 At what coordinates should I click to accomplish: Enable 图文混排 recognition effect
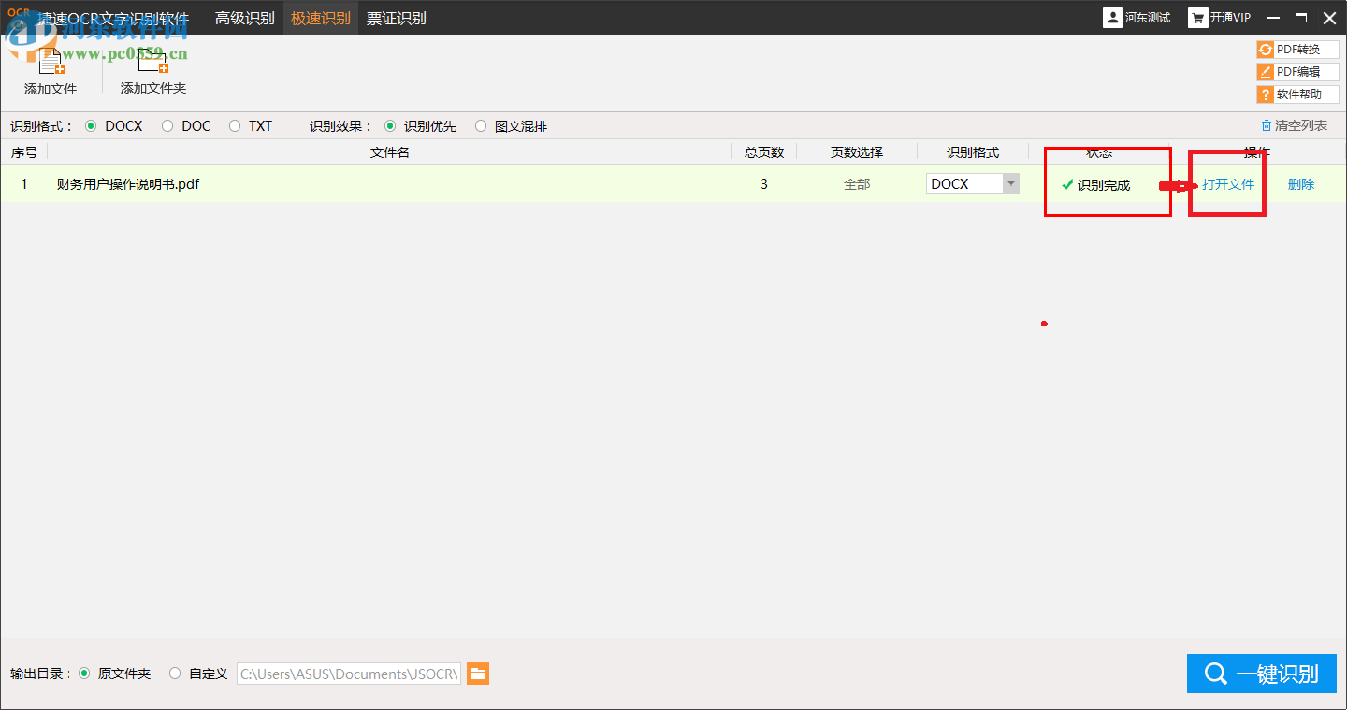click(480, 125)
